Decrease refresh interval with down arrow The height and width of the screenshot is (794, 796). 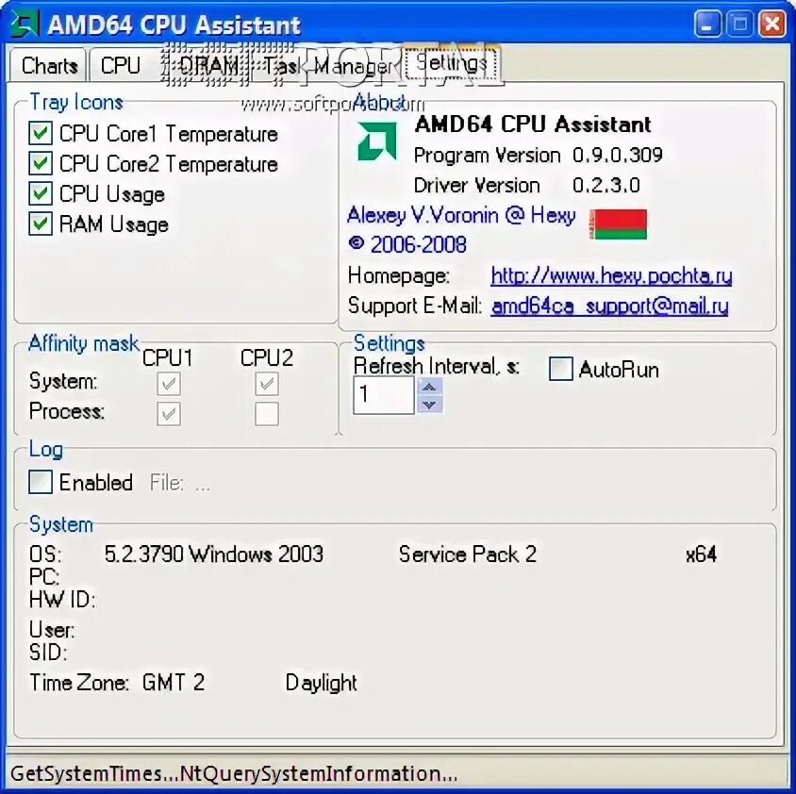tap(429, 405)
